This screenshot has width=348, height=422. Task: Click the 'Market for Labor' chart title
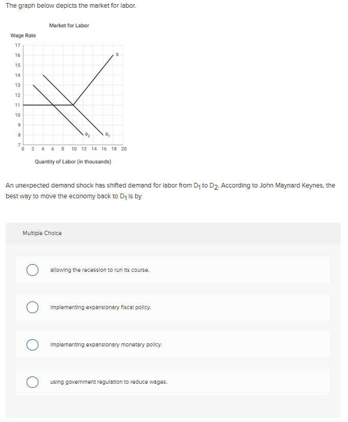[x=69, y=25]
